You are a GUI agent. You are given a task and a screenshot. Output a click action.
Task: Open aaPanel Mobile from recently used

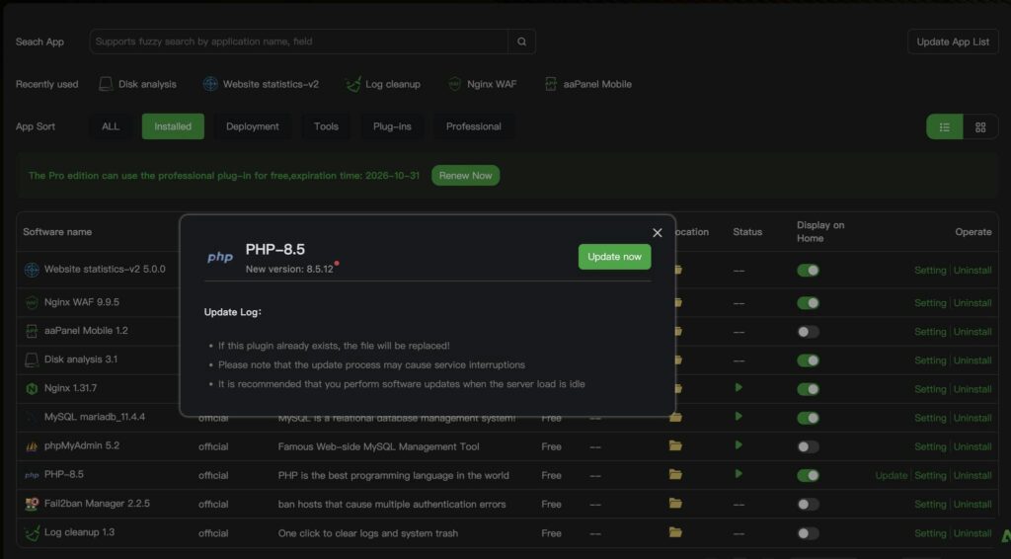coord(588,84)
